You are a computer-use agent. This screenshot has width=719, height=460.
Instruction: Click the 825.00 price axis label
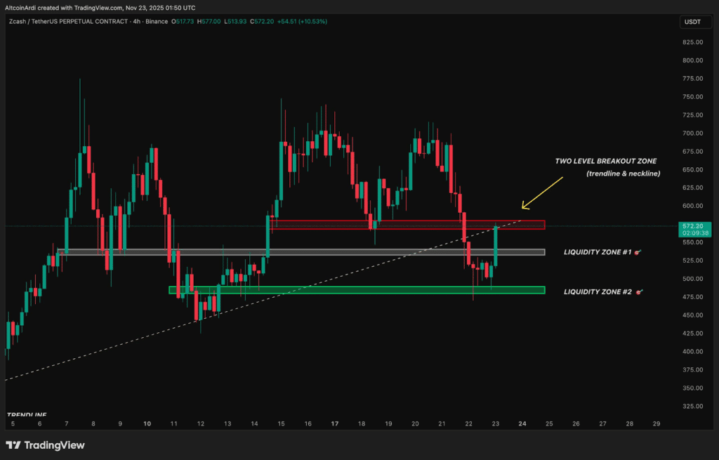692,42
